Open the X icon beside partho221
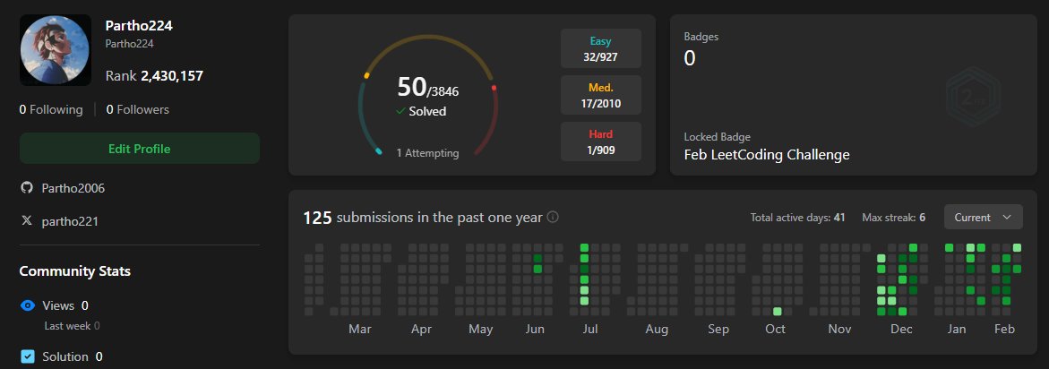 coord(27,220)
